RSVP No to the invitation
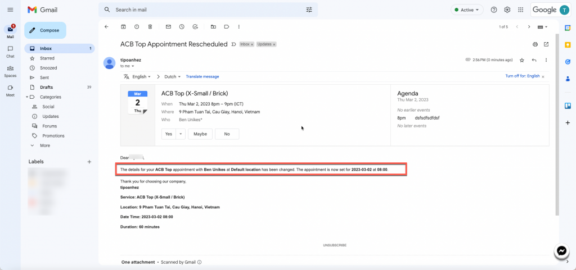The image size is (576, 270). pyautogui.click(x=227, y=134)
